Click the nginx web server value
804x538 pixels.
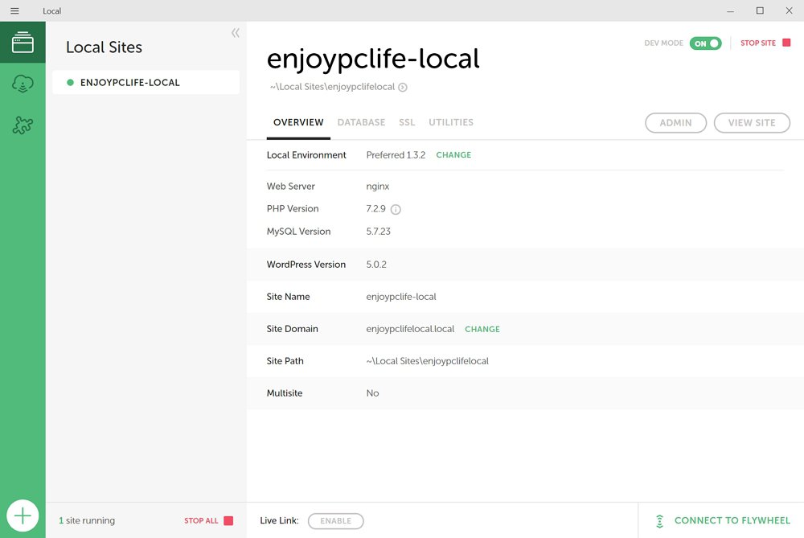(x=378, y=187)
